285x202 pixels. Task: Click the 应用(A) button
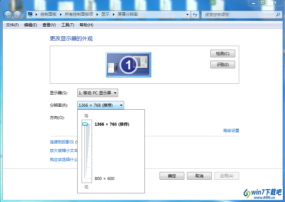[227, 176]
